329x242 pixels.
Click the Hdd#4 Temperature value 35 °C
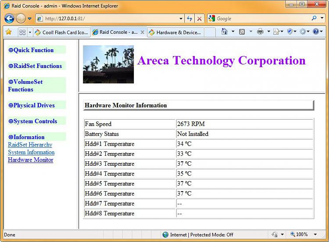[184, 174]
